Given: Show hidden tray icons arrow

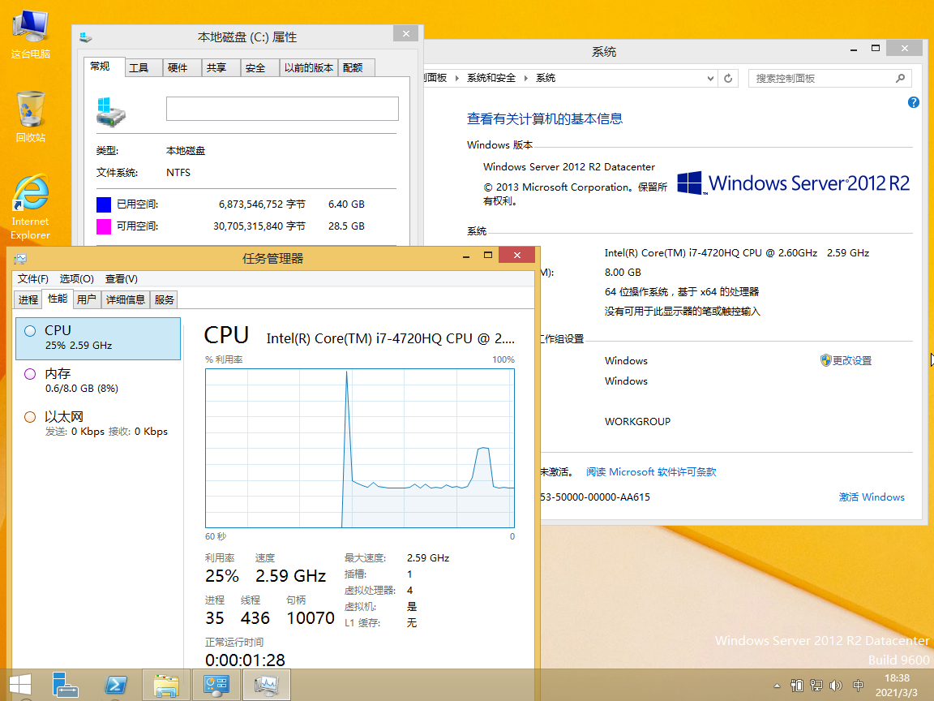Looking at the screenshot, I should click(x=778, y=686).
